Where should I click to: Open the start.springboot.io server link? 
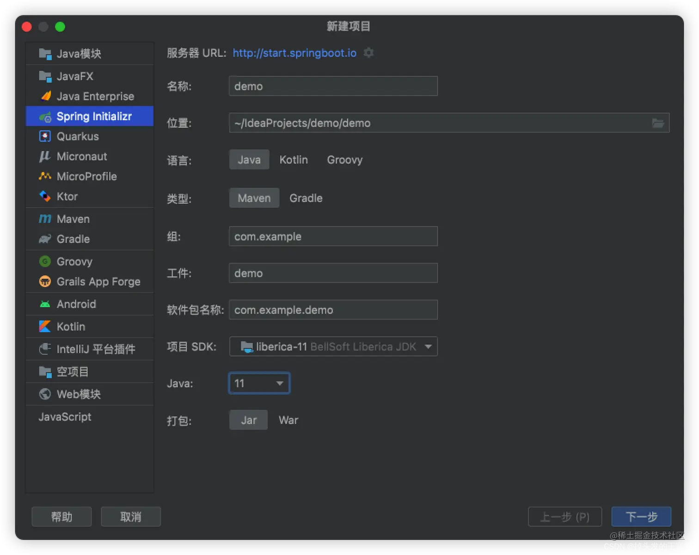[294, 53]
